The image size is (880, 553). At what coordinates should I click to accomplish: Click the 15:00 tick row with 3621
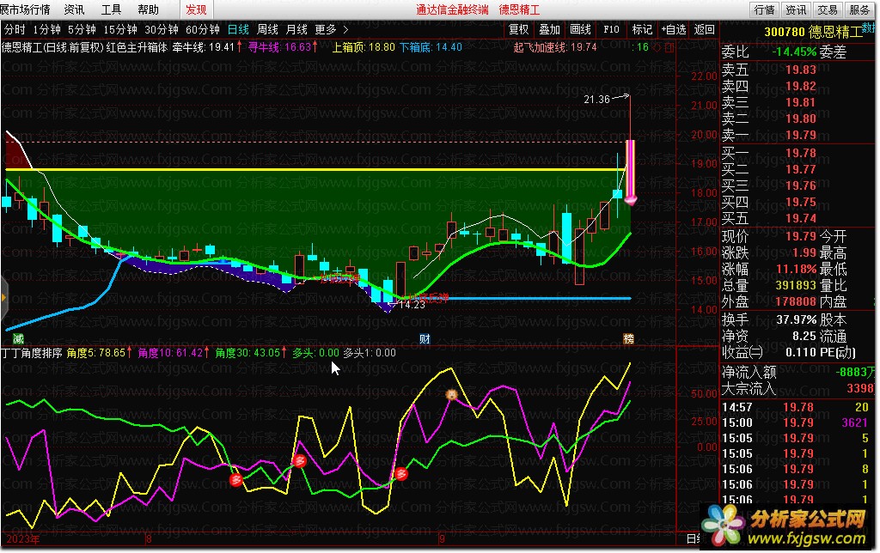coord(798,422)
